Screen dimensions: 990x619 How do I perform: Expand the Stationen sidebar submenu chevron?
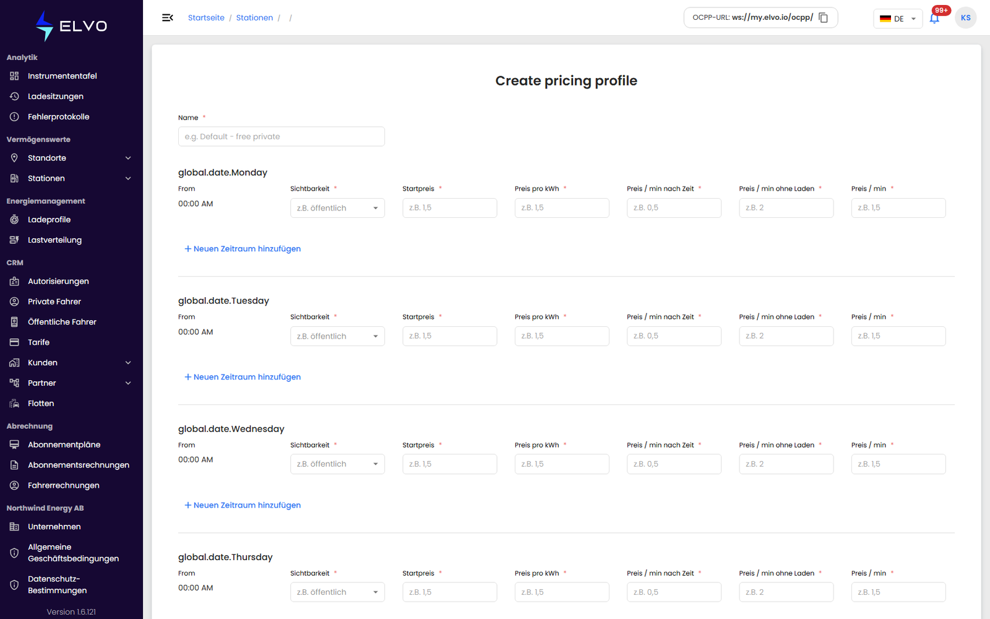(128, 178)
